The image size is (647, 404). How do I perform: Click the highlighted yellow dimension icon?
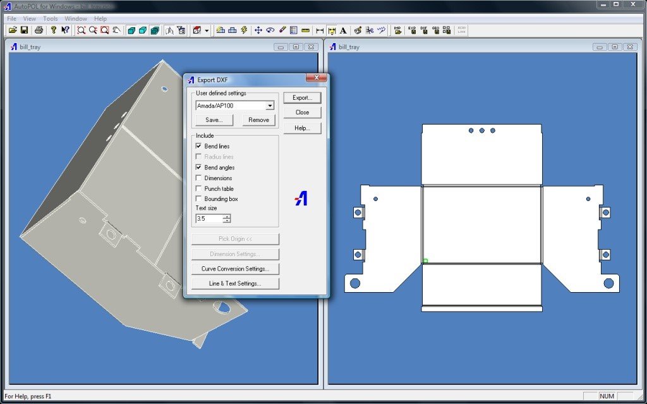point(331,30)
